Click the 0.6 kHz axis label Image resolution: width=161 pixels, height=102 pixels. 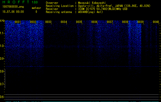(2, 97)
